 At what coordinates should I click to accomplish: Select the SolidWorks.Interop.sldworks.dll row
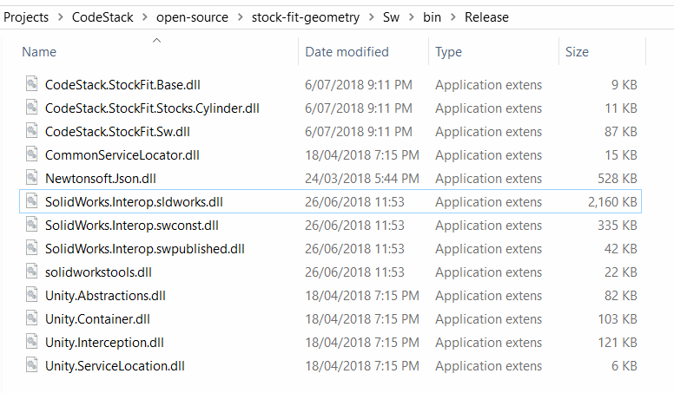[330, 201]
